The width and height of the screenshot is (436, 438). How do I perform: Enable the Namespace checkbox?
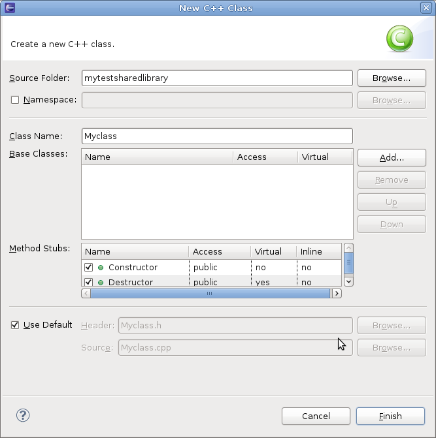coord(15,100)
